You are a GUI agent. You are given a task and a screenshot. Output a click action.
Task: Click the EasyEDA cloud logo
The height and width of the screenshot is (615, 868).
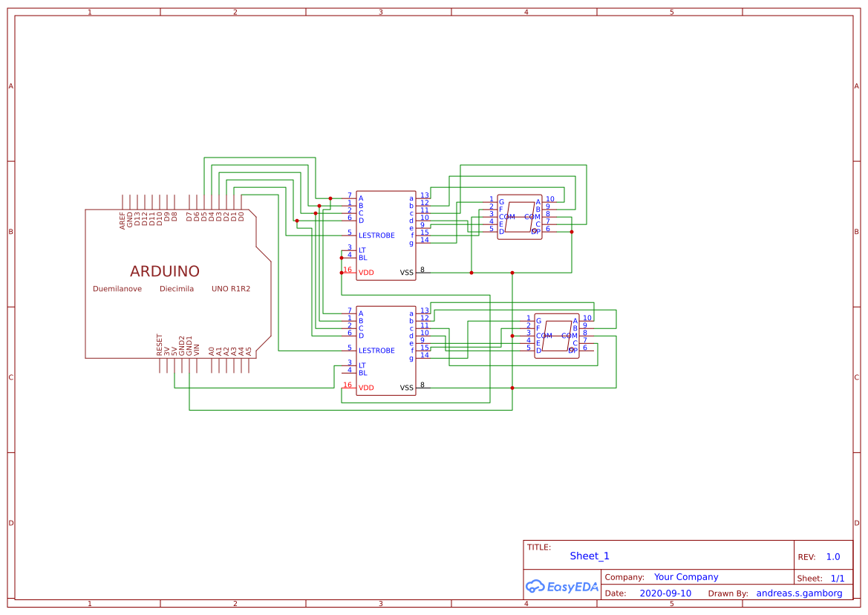coord(562,586)
